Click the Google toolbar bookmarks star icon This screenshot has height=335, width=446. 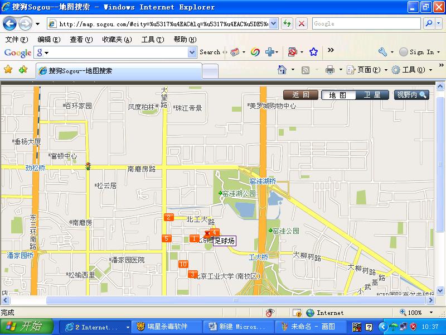(313, 52)
